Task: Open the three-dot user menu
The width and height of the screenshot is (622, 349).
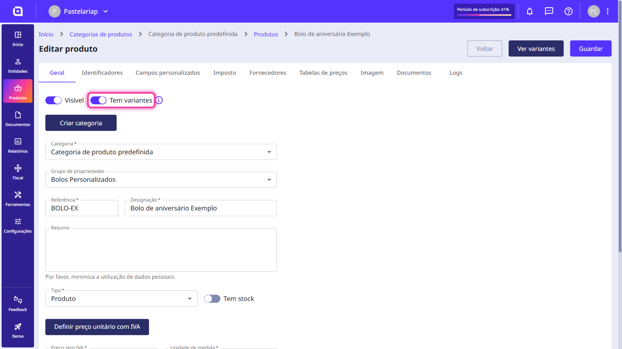Action: [607, 11]
